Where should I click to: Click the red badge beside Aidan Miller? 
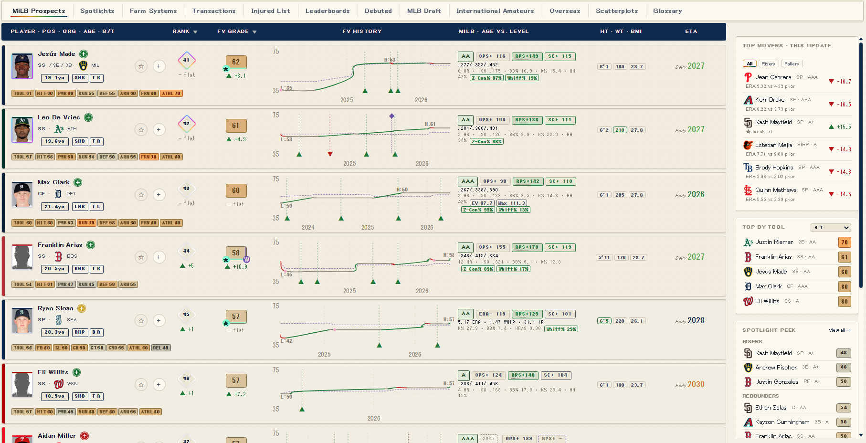coord(84,436)
